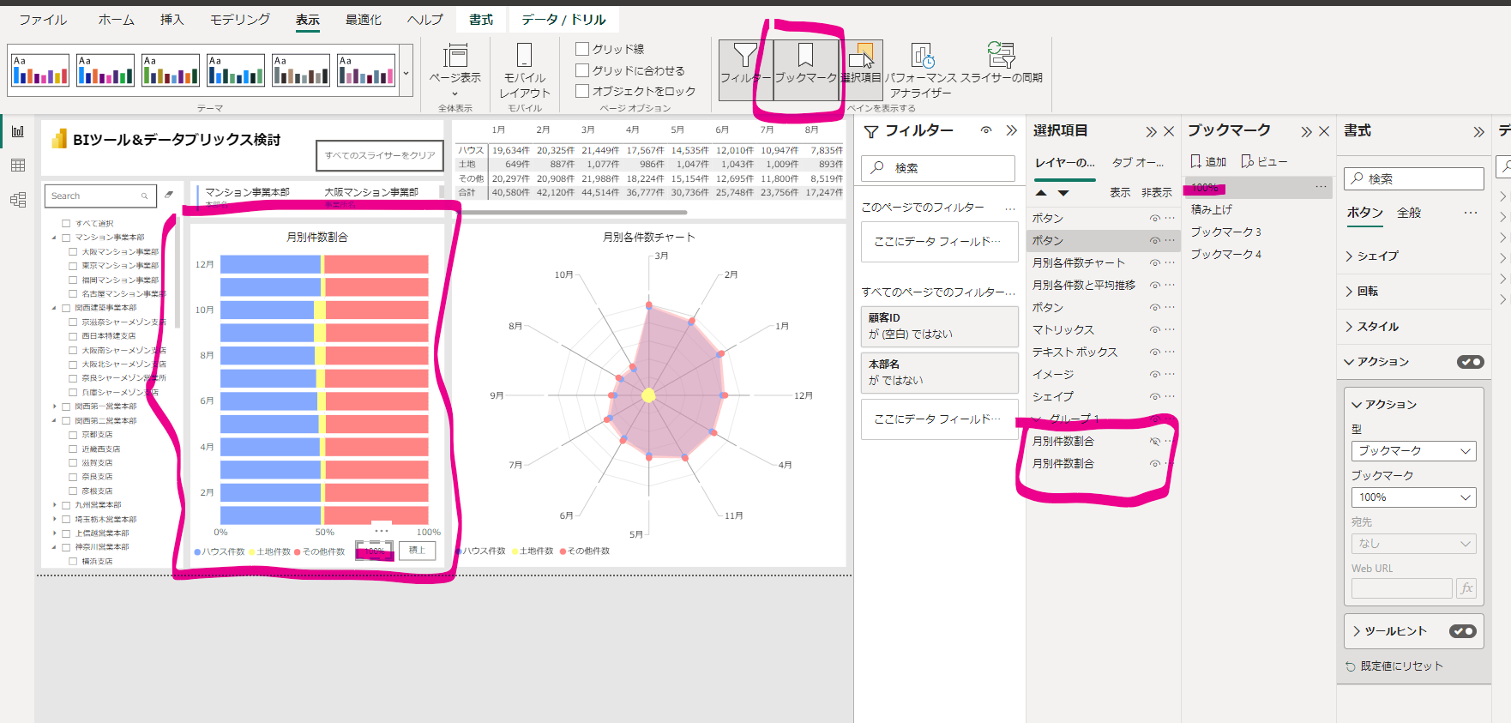Open the ブックマーク 100% dropdown
This screenshot has height=723, width=1511.
pyautogui.click(x=1413, y=497)
